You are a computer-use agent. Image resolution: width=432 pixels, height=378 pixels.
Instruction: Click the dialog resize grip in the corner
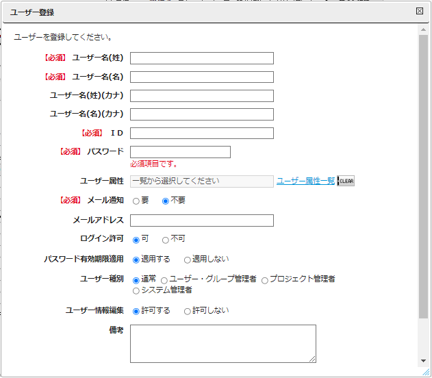[x=426, y=373]
